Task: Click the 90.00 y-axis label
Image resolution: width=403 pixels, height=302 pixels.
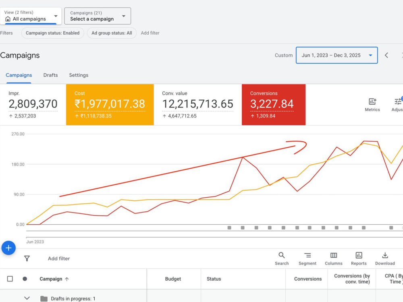Action: click(x=19, y=194)
